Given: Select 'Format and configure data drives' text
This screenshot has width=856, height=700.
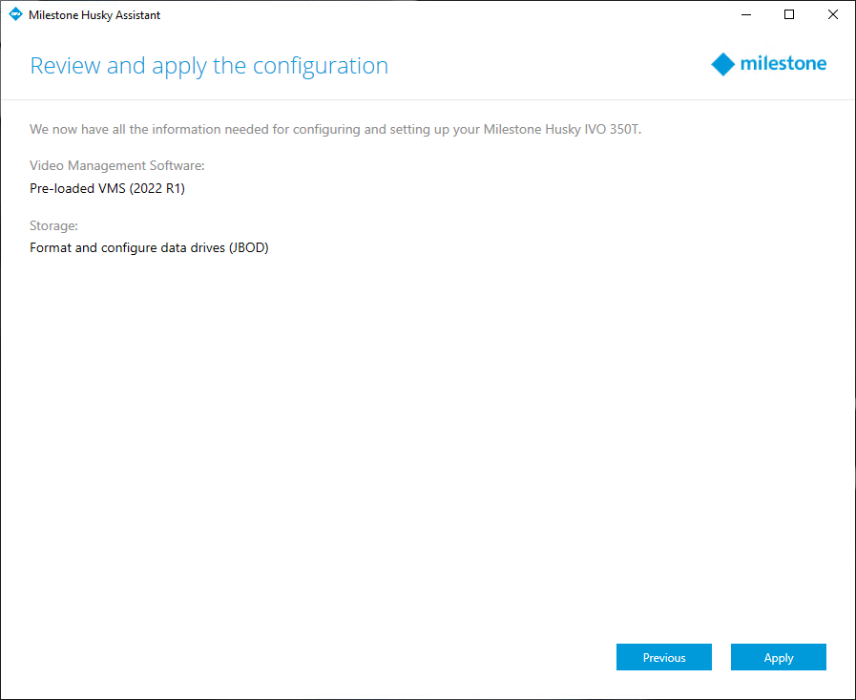Looking at the screenshot, I should (x=127, y=247).
